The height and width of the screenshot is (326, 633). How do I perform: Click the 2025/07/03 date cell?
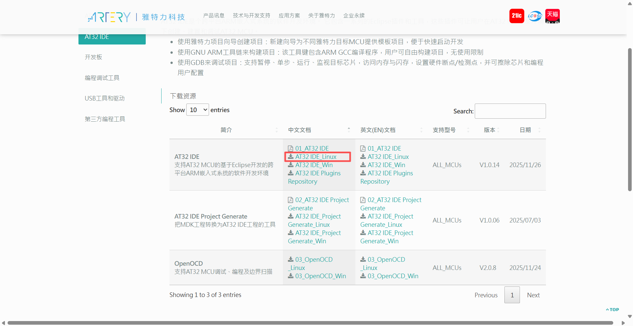[525, 220]
